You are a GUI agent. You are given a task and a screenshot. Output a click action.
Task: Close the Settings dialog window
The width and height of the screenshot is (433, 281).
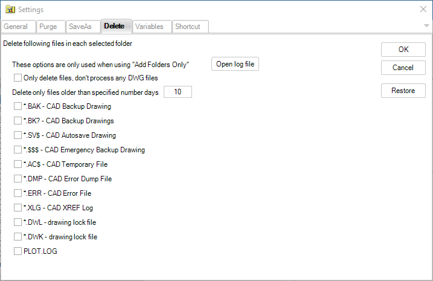click(423, 10)
